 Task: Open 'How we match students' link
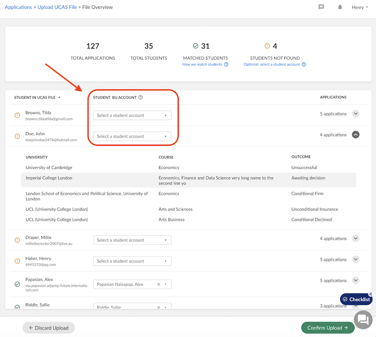coord(202,64)
